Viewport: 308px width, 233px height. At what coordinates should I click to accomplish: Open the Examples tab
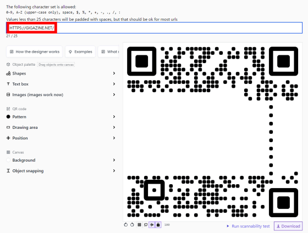(80, 52)
